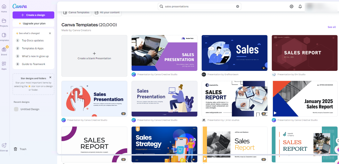Open the red hand Sales Presentation template
Image resolution: width=339 pixels, height=164 pixels.
[x=94, y=99]
